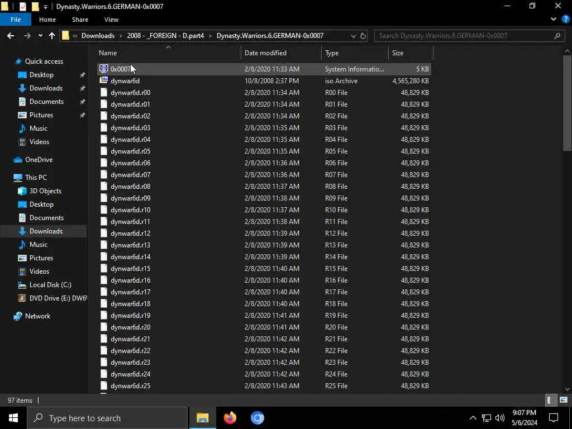The image size is (572, 429).
Task: Open pinned Documents under Quick access
Action: point(46,102)
